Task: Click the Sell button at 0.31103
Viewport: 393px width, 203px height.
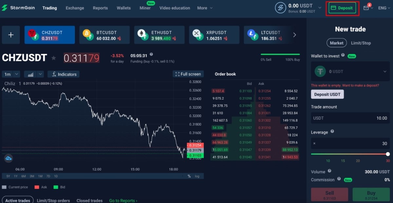Action: tap(329, 195)
